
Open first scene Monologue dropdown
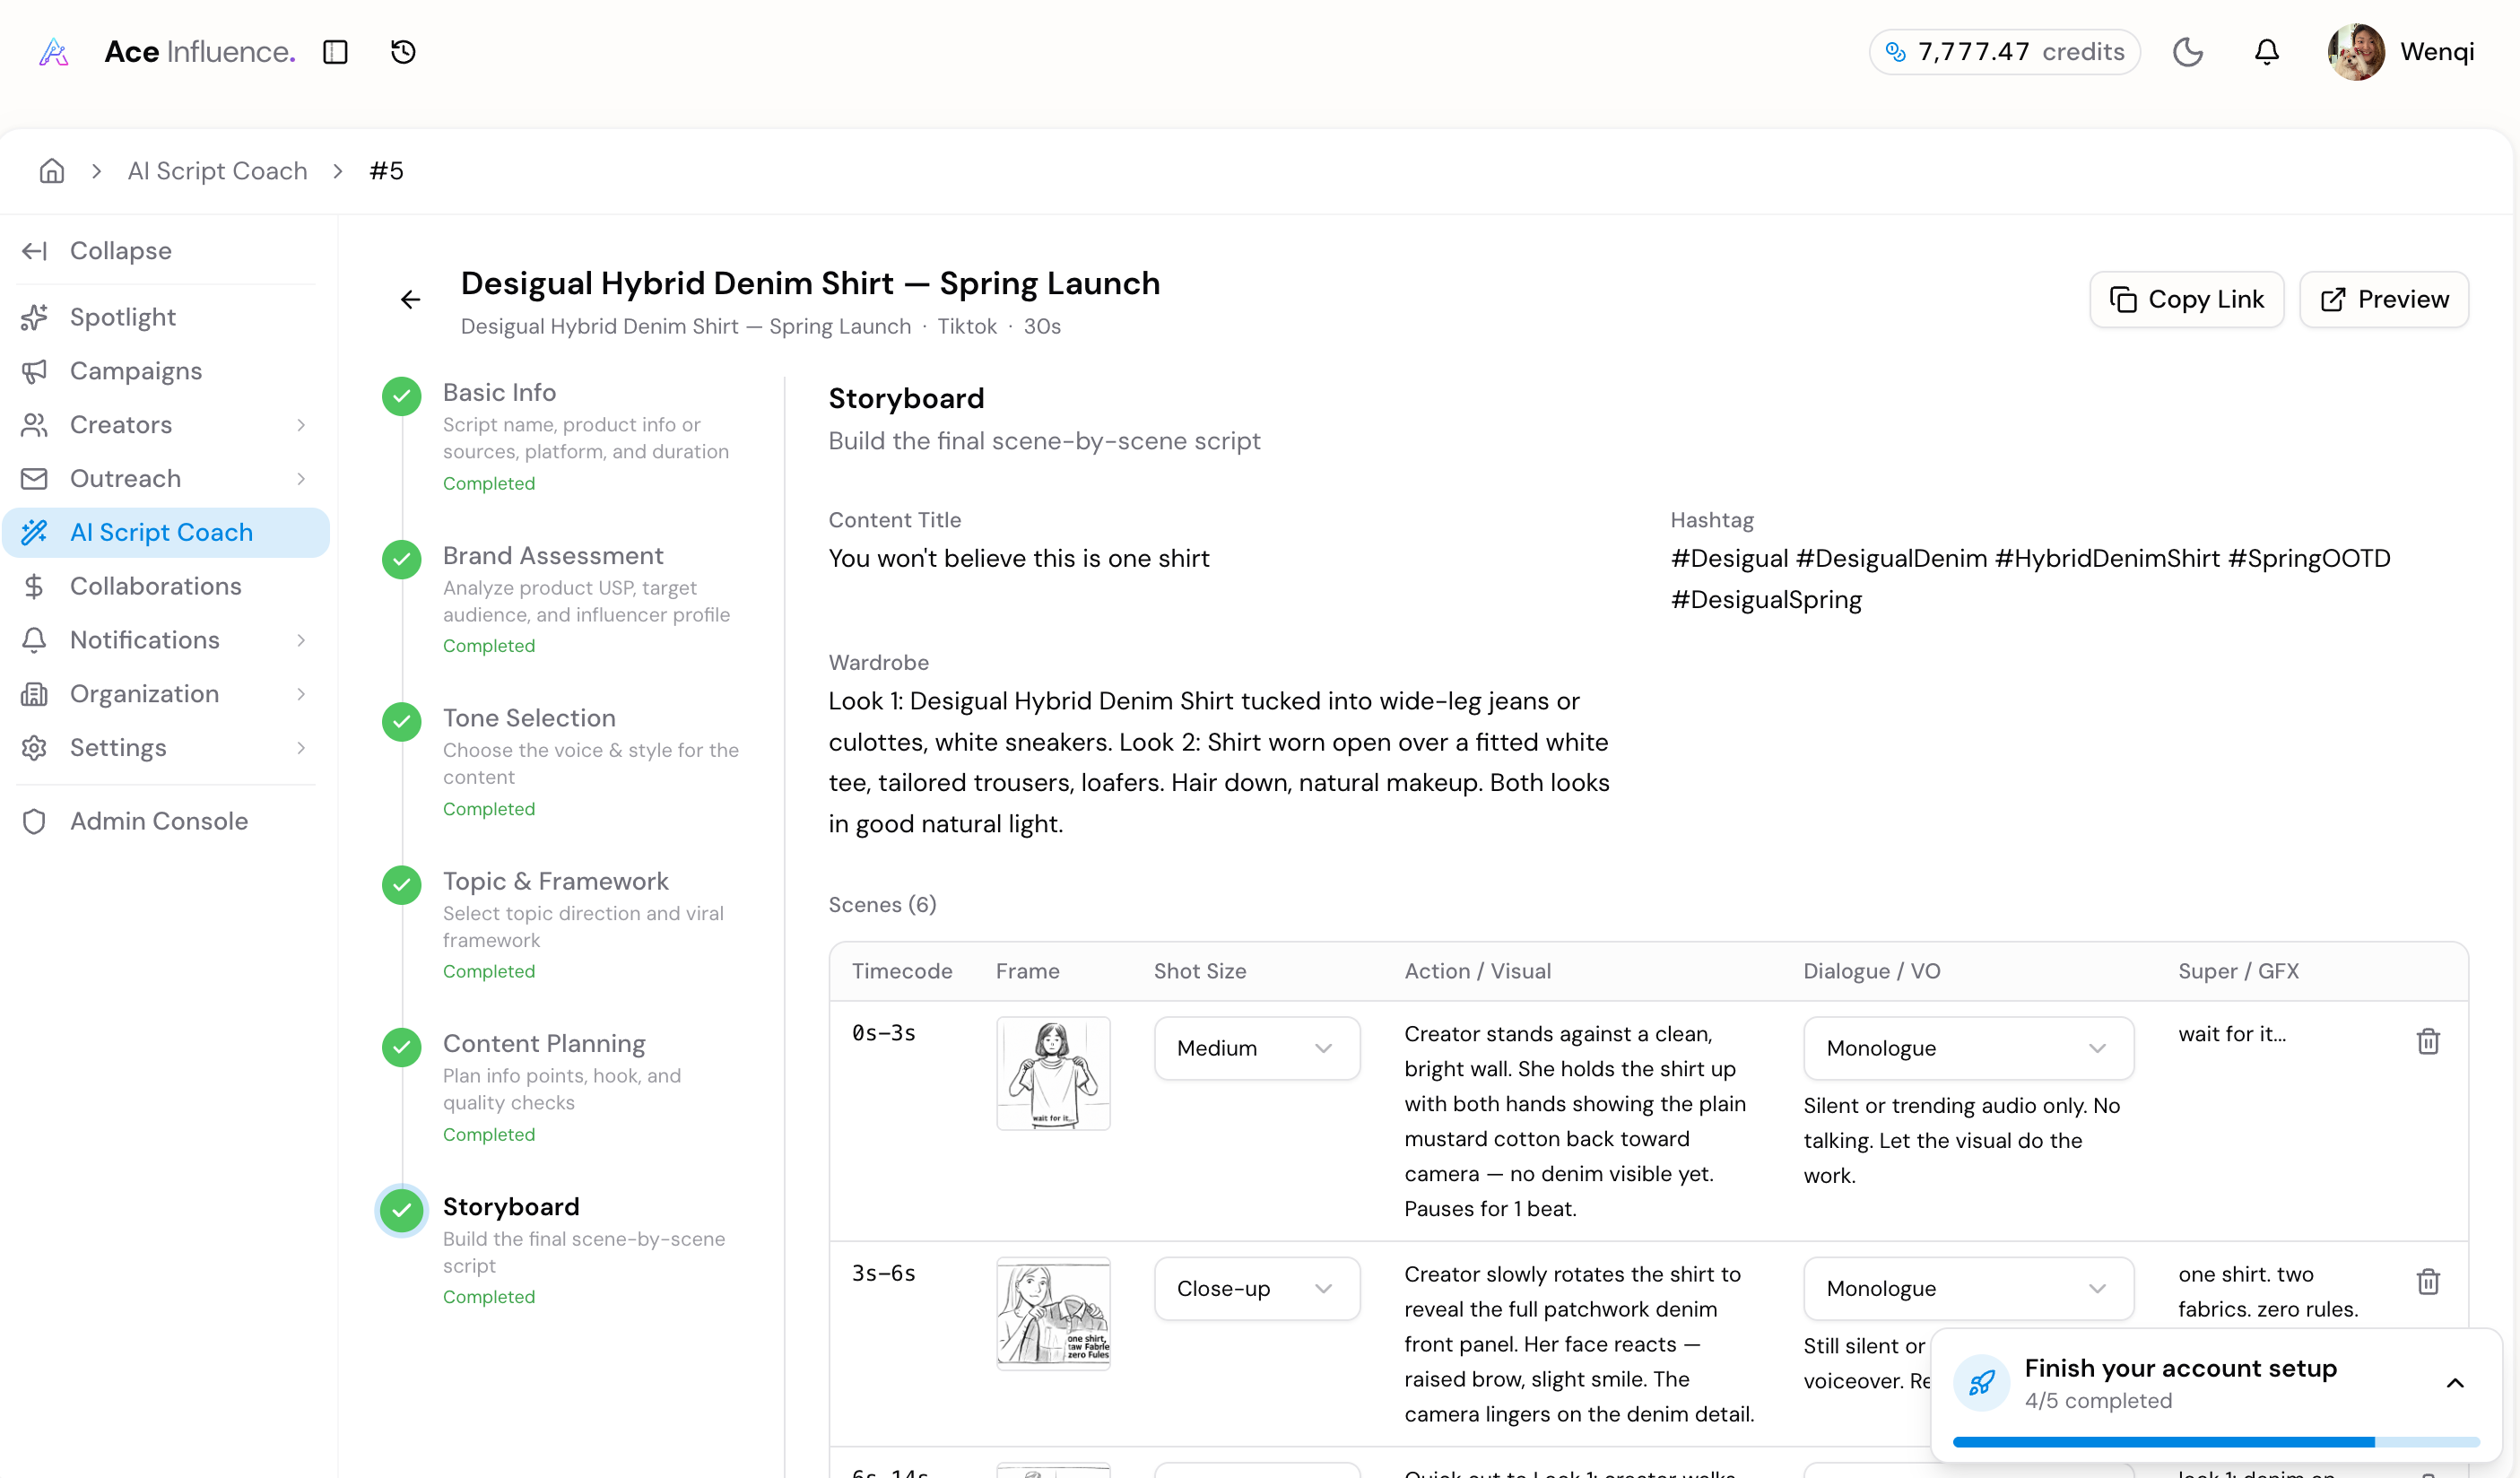[x=1967, y=1048]
